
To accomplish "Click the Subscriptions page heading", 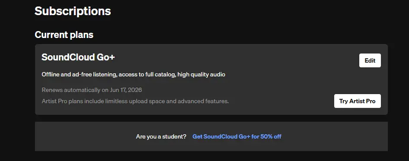I will pyautogui.click(x=73, y=11).
